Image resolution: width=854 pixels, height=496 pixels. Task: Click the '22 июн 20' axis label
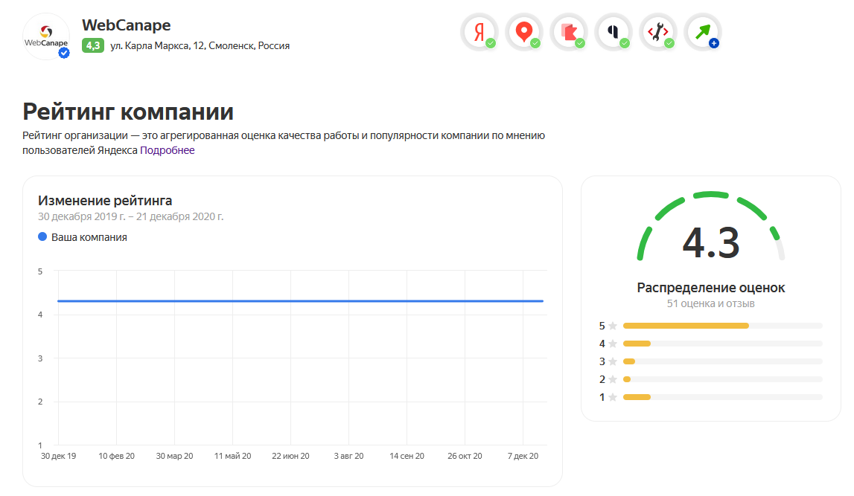(x=290, y=456)
